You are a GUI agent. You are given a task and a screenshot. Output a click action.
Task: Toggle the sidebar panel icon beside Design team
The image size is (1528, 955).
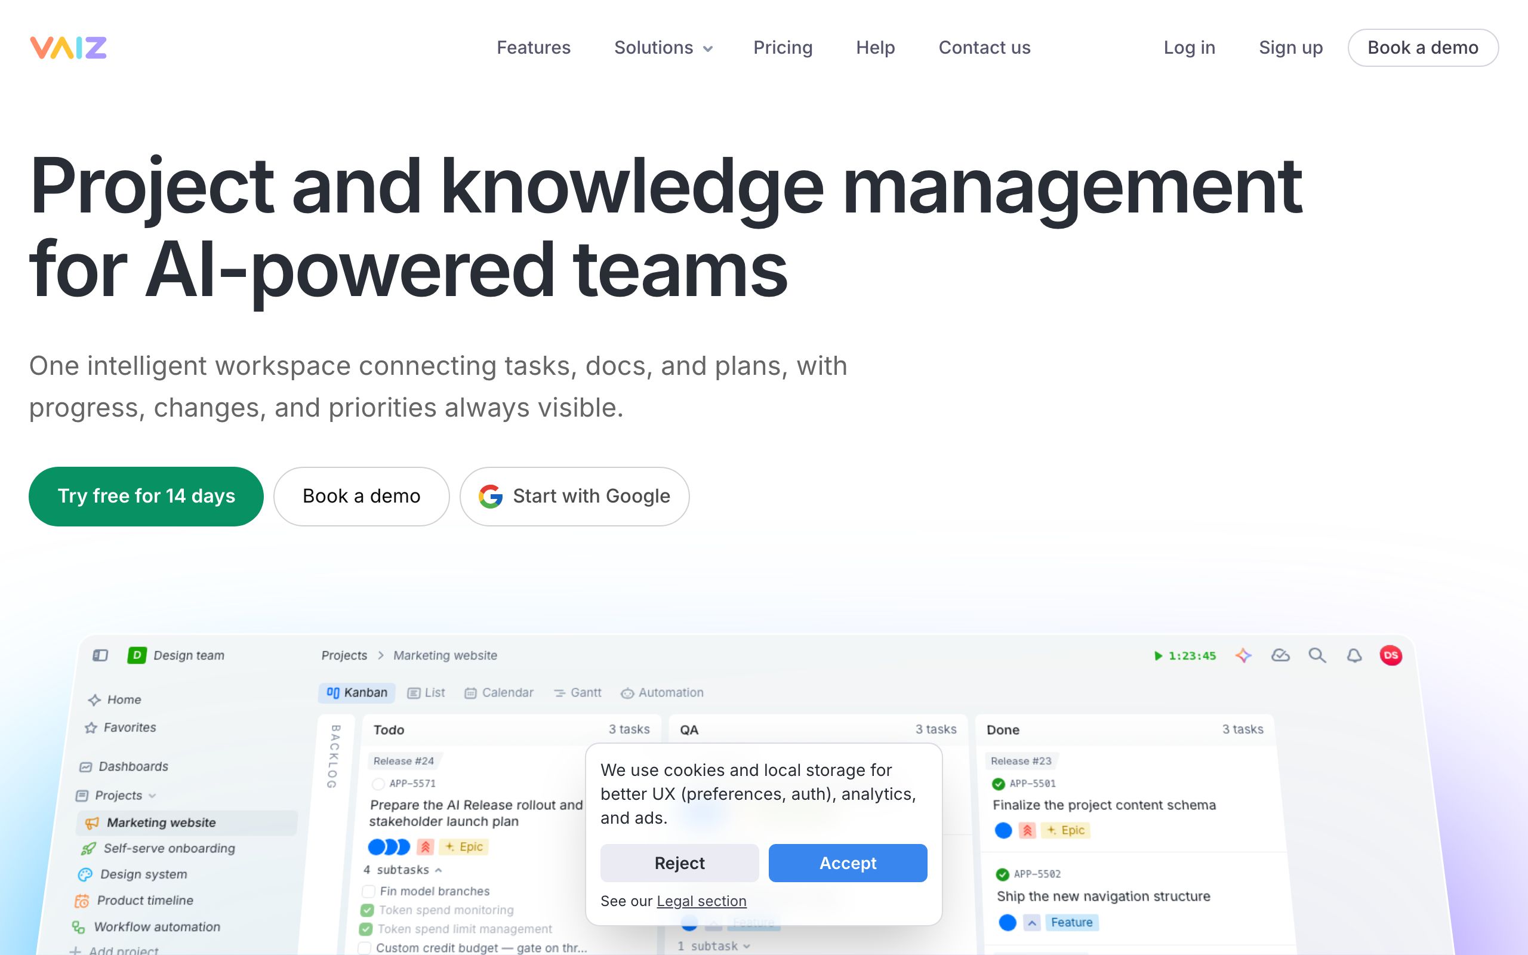(x=100, y=655)
